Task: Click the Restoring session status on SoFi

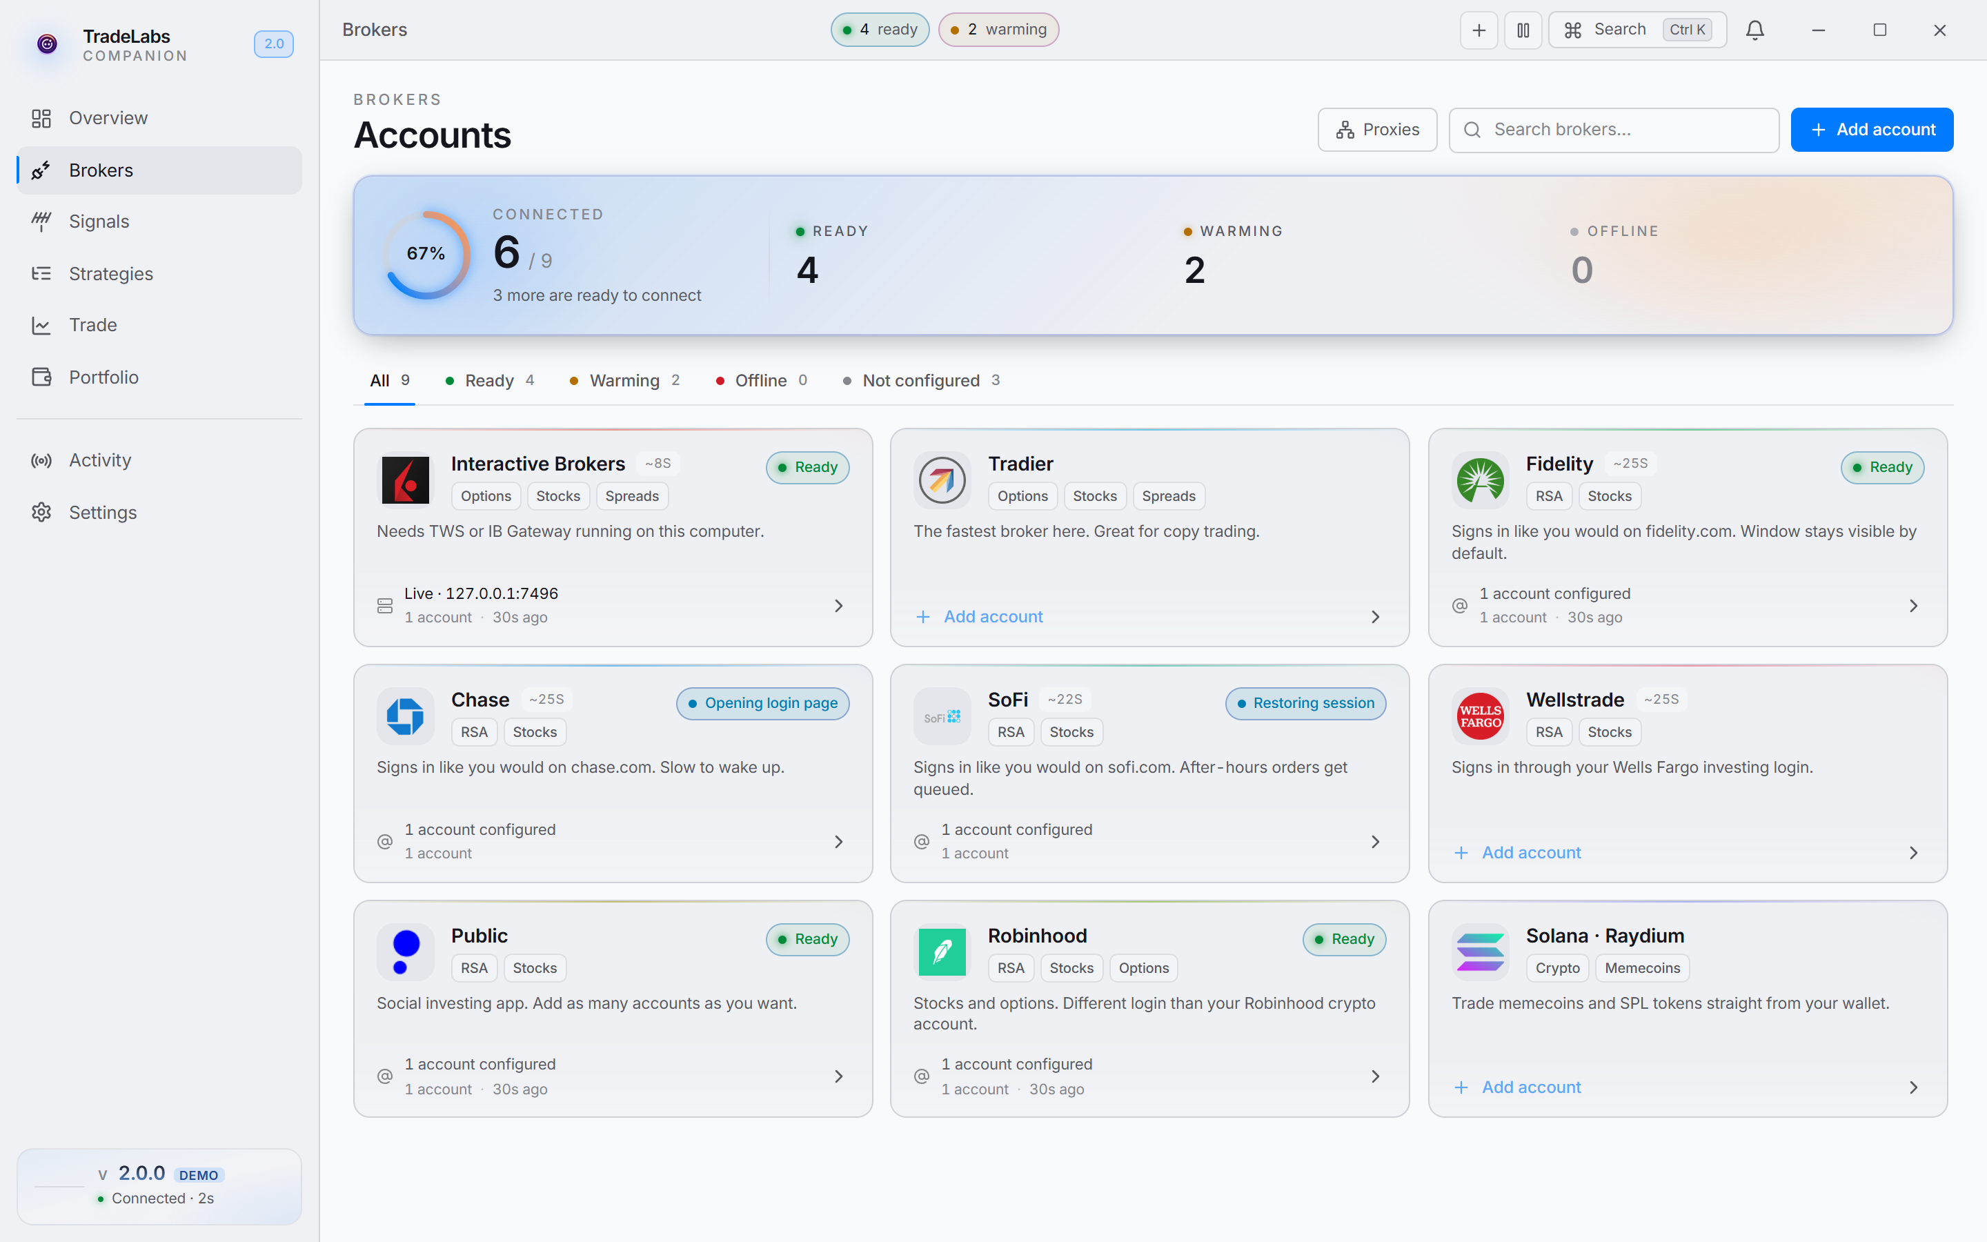Action: (1305, 703)
